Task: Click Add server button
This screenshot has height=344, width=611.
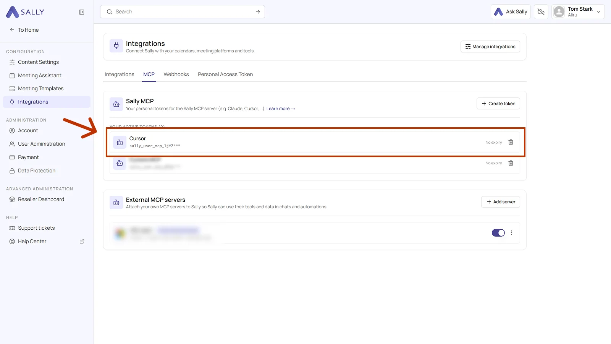Action: 501,202
